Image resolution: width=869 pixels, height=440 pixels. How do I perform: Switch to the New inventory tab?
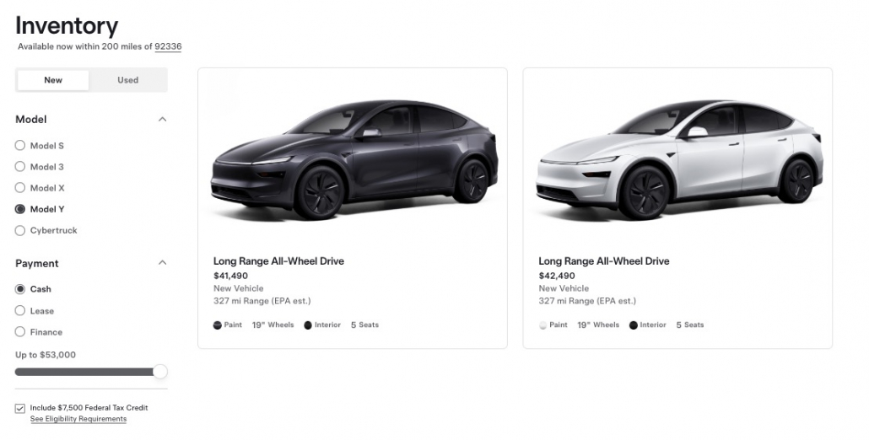(53, 80)
